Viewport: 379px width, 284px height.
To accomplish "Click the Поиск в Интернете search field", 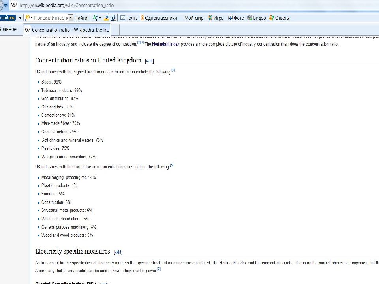I will coord(51,18).
